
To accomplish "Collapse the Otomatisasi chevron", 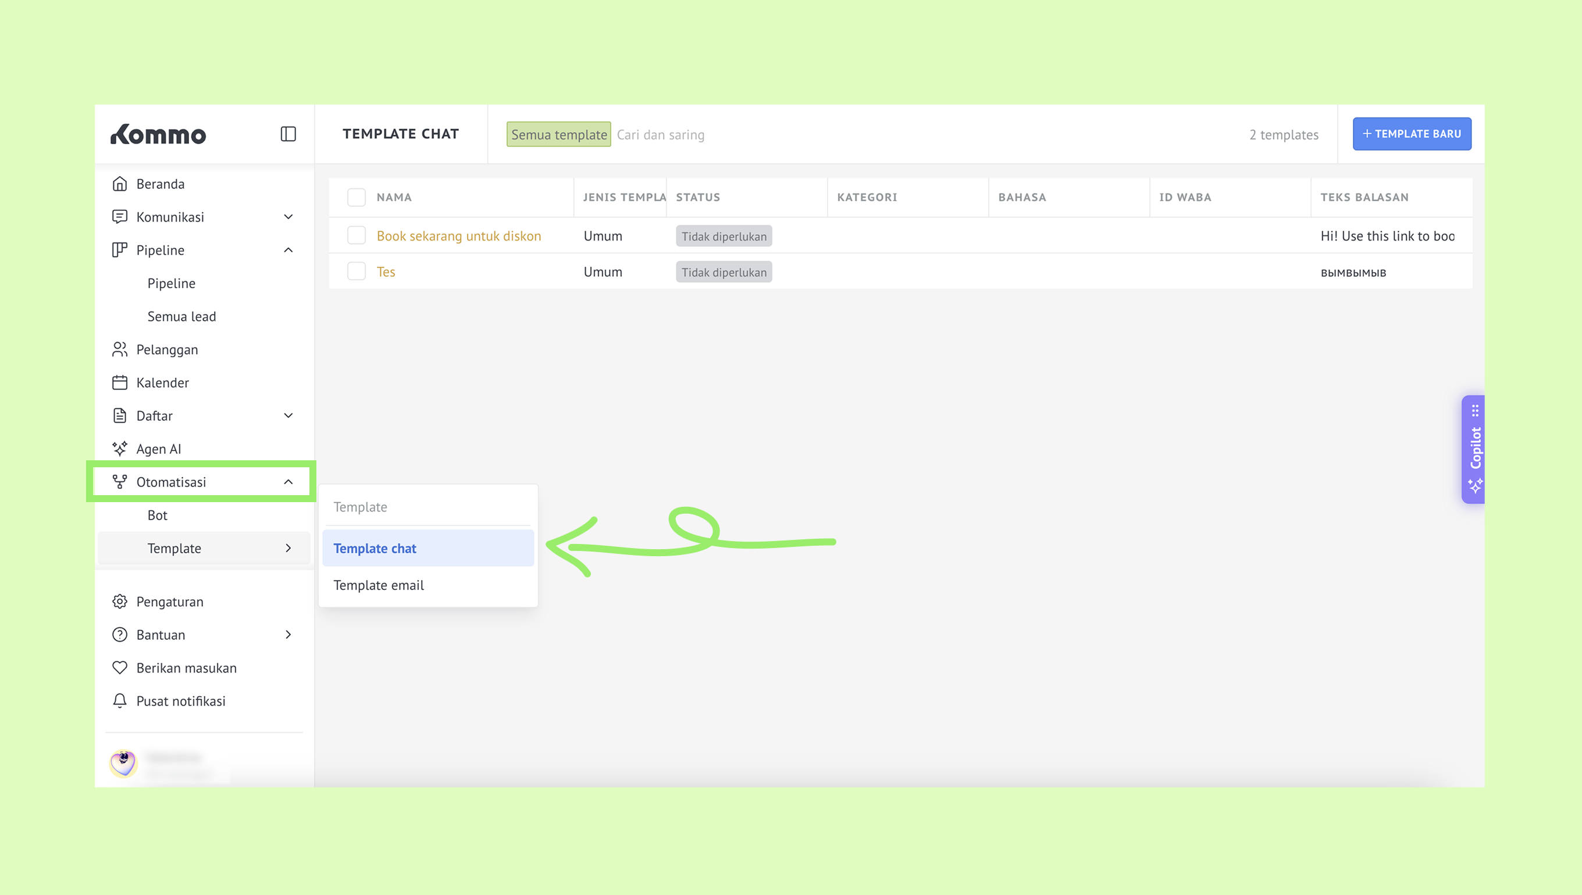I will pos(288,482).
